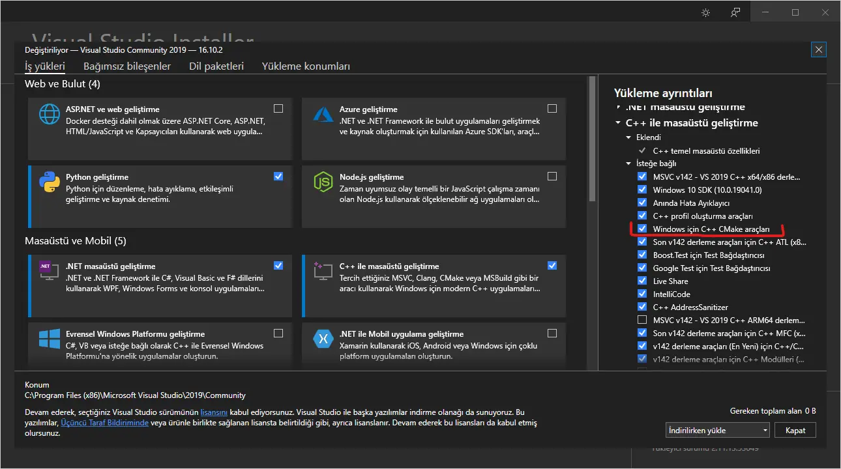Click the installation path under Konum
Viewport: 841px width, 469px height.
pos(135,395)
